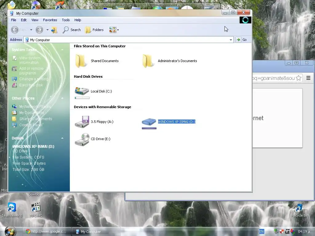Select TeamViewer 8 desktop shortcut
The width and height of the screenshot is (315, 236).
pos(12,210)
